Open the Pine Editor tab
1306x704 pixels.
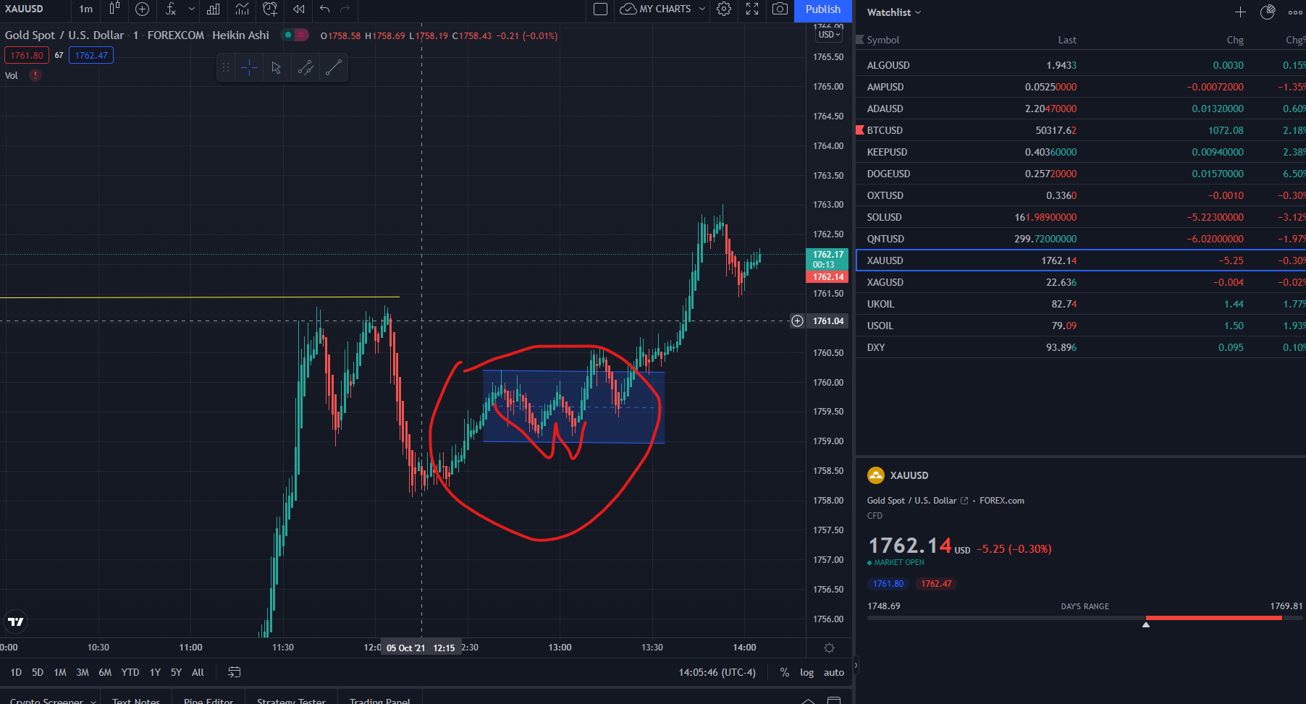point(208,700)
